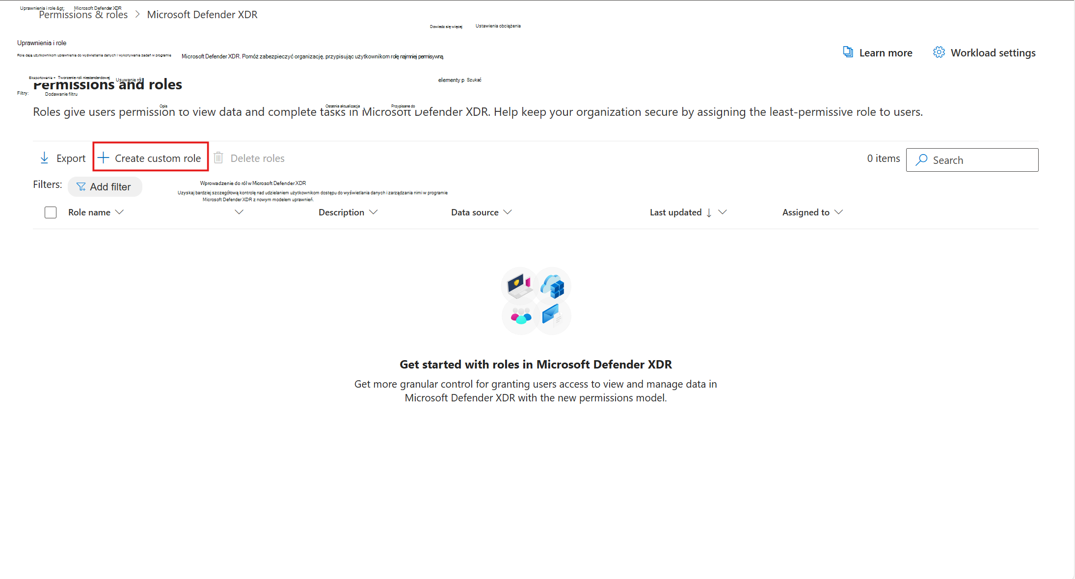Click the magnifying glass search icon
This screenshot has height=579, width=1075.
click(921, 160)
